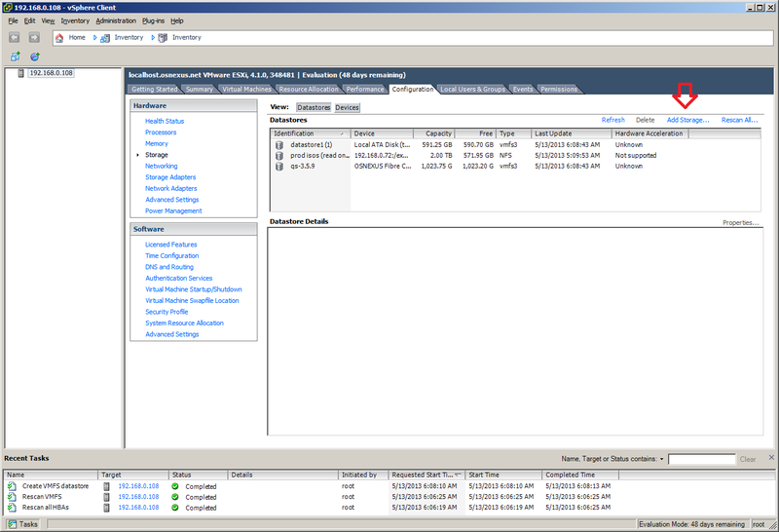
Task: Open the Inventory menu
Action: pos(75,20)
